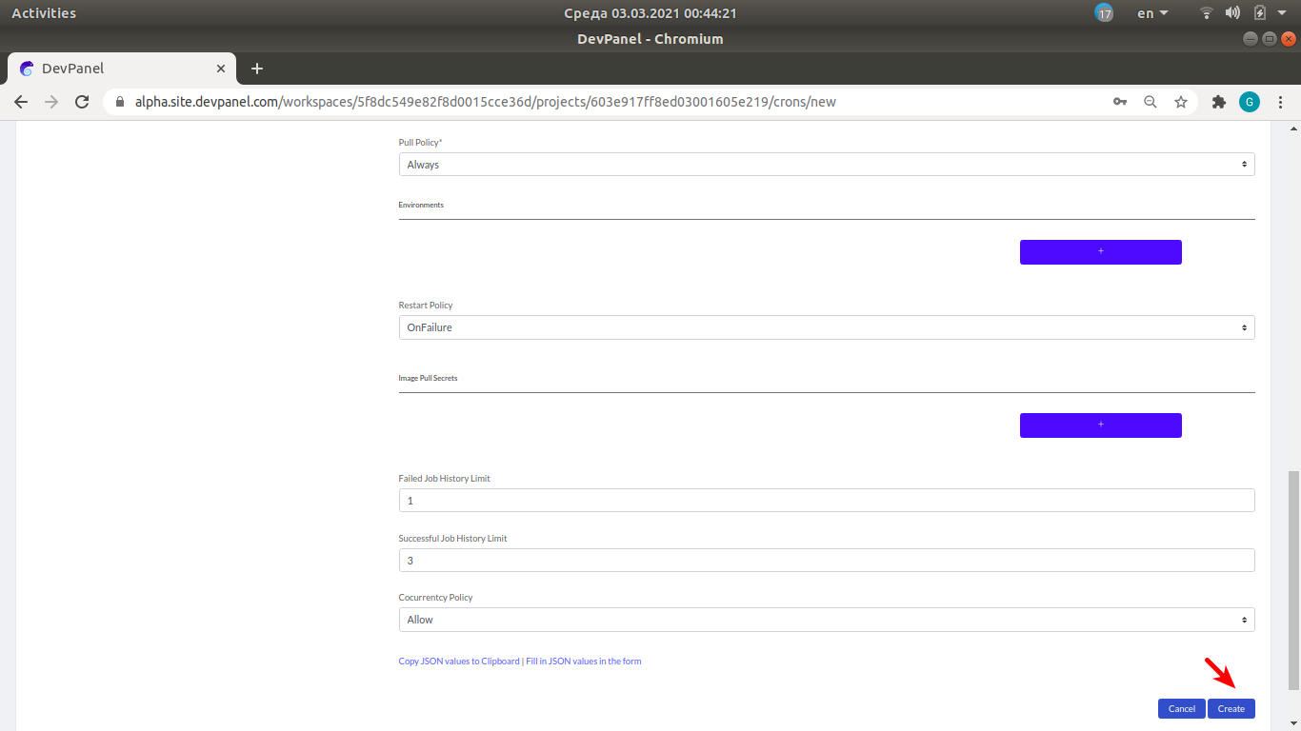Open the Pull Policy dropdown
1301x731 pixels.
pos(826,164)
